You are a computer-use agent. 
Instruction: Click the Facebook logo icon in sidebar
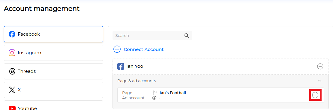12,34
